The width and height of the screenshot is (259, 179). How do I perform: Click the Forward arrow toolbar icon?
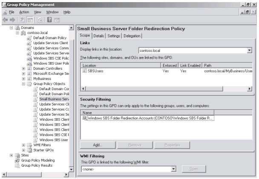point(12,20)
